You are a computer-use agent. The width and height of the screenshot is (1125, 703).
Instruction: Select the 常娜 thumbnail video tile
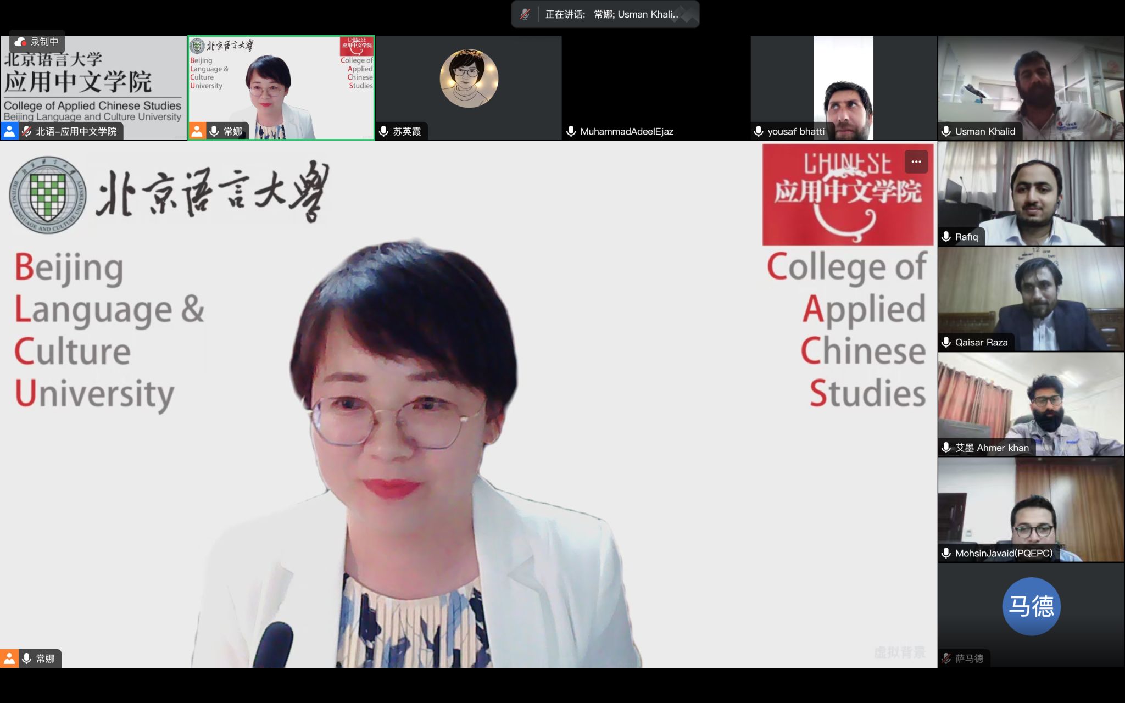[x=281, y=88]
